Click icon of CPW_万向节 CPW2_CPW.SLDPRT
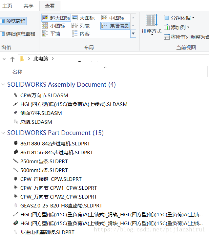 pos(15,196)
